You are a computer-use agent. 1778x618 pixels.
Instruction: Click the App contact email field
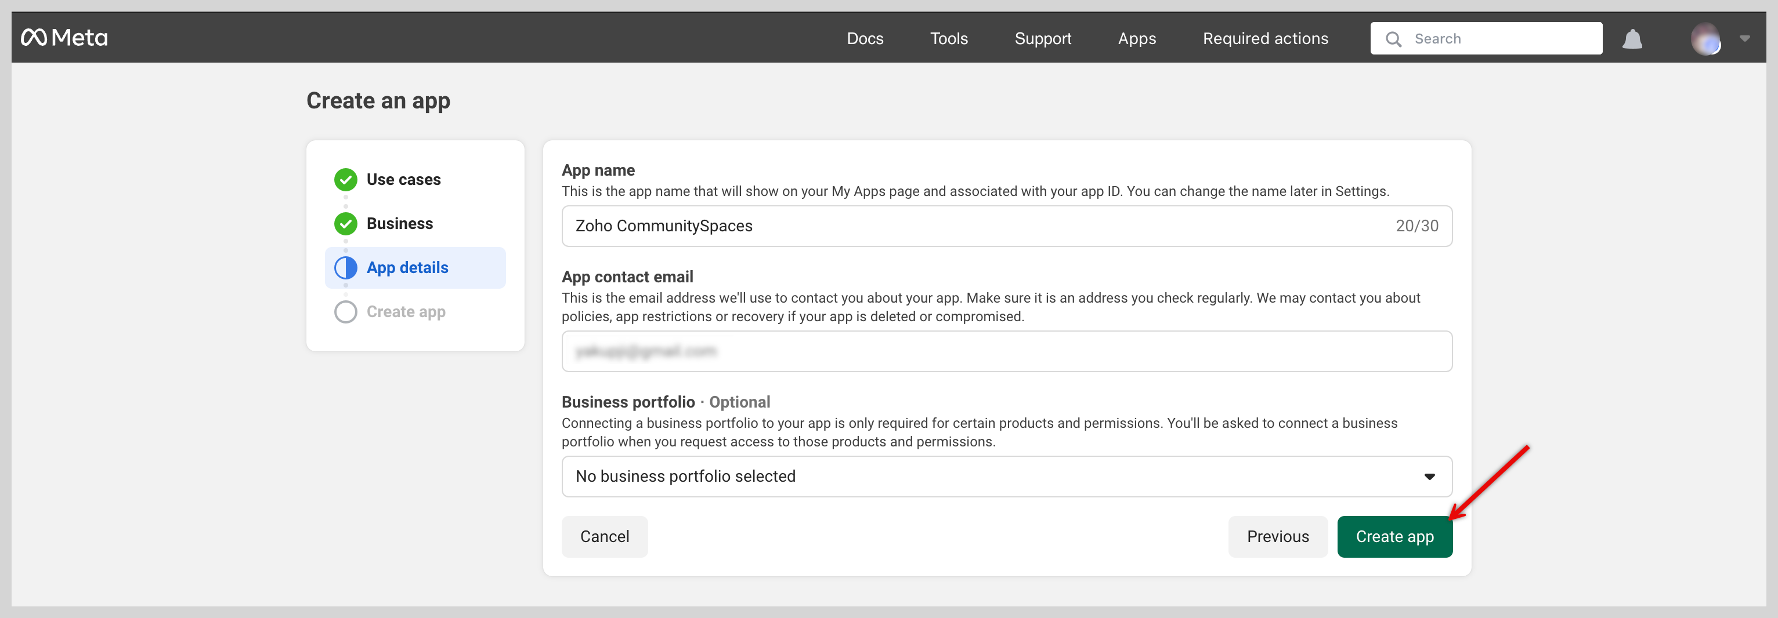(x=1006, y=351)
